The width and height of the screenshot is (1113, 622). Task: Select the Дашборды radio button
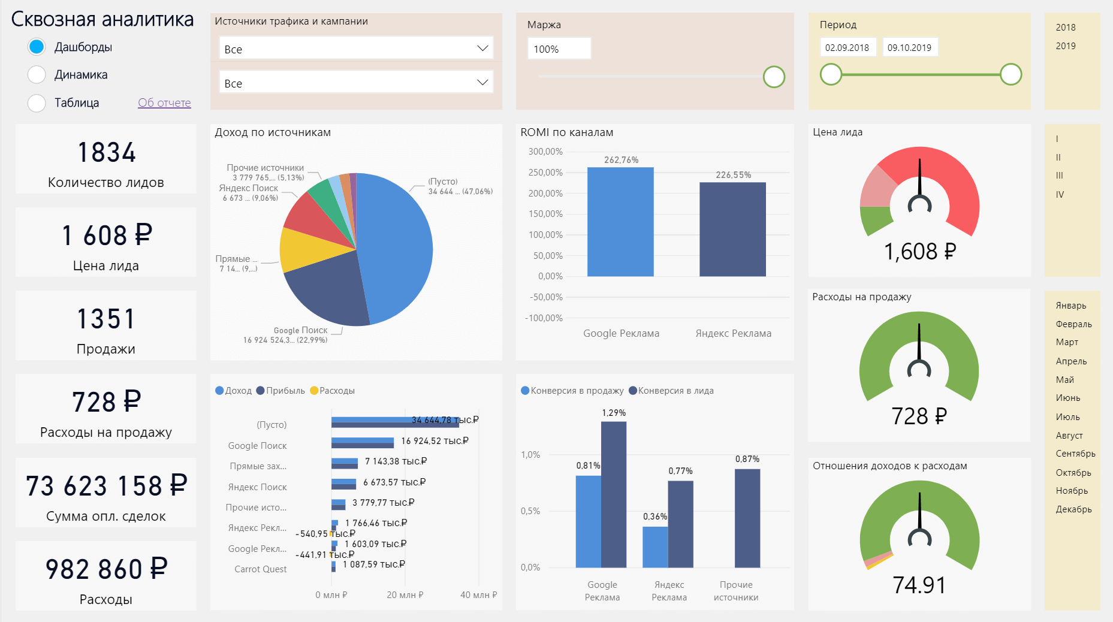[37, 47]
